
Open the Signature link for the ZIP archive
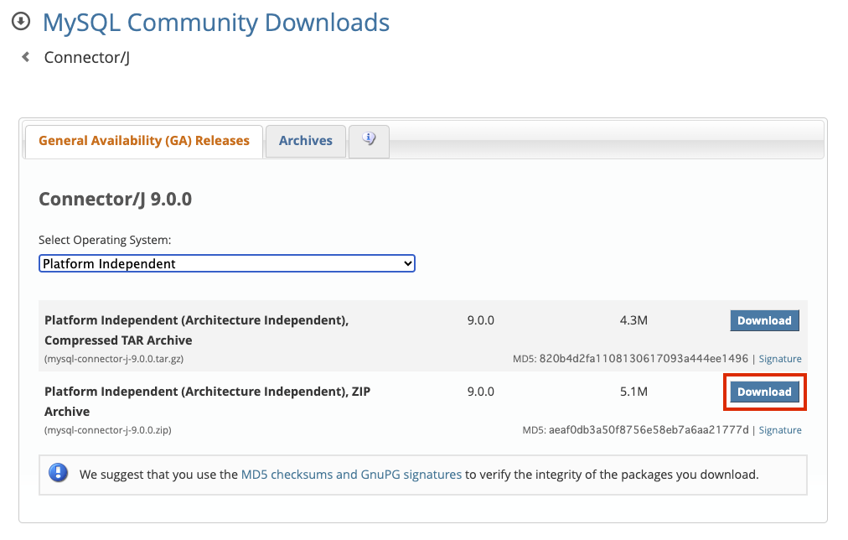(779, 429)
